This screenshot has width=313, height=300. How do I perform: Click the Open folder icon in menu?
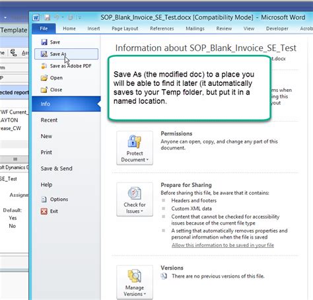(44, 78)
